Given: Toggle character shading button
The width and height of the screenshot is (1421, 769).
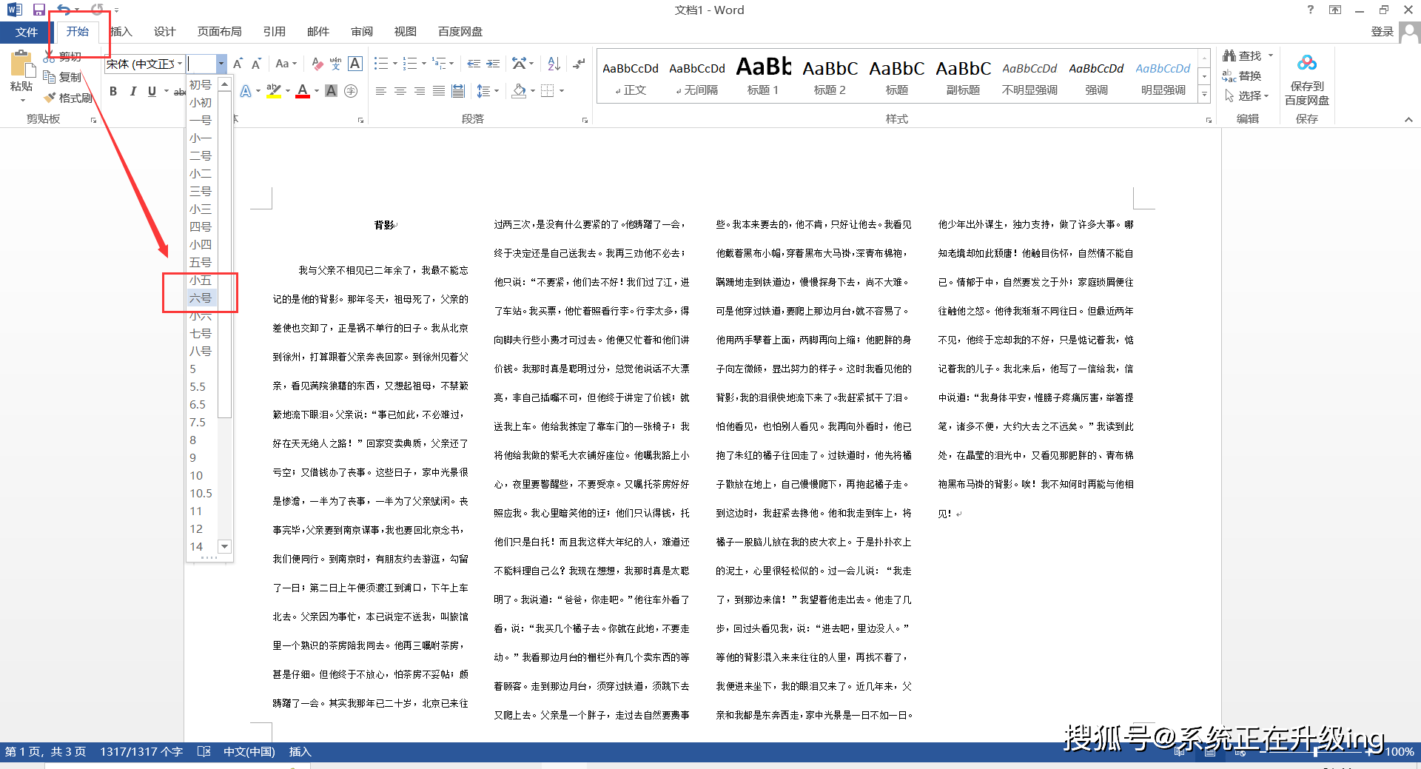Looking at the screenshot, I should click(x=332, y=91).
